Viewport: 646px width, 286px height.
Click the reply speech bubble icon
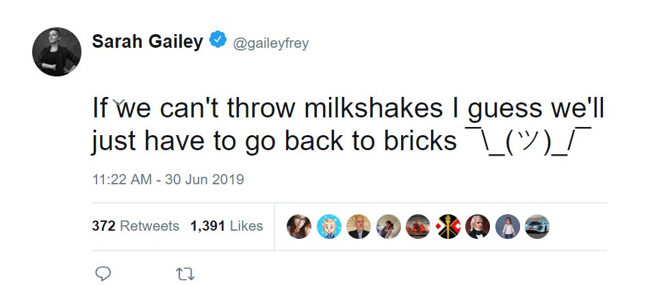tap(103, 273)
